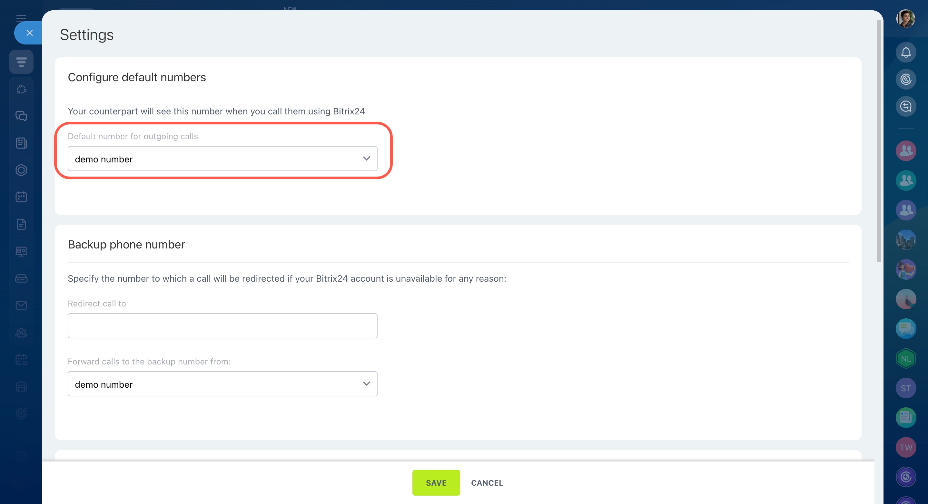Viewport: 928px width, 504px height.
Task: Click the calendar icon in left sidebar
Action: coord(21,197)
